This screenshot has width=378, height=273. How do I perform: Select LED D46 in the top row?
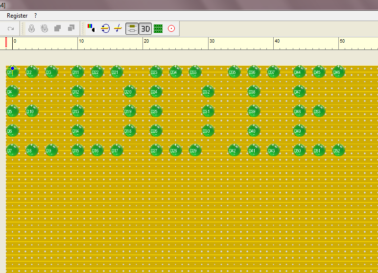[x=338, y=72]
